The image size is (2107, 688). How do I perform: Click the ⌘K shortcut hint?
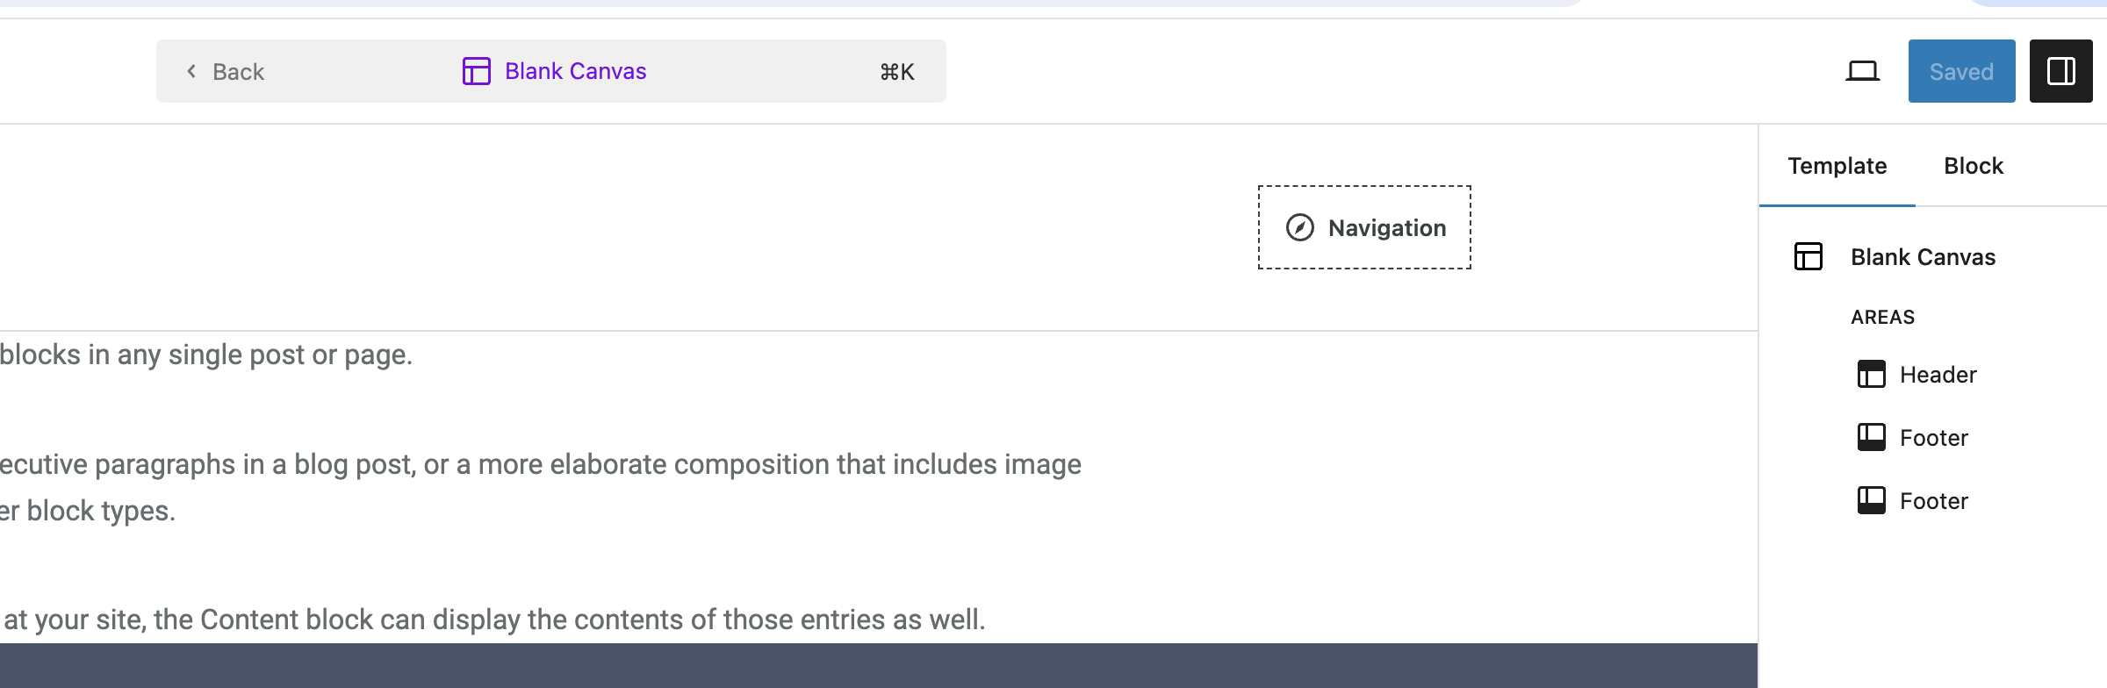[x=897, y=72]
